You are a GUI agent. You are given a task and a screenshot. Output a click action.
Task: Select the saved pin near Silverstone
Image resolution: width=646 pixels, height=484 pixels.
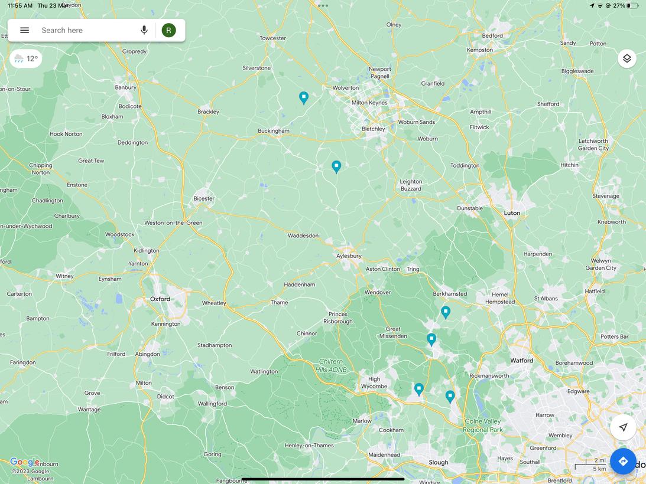click(x=304, y=98)
